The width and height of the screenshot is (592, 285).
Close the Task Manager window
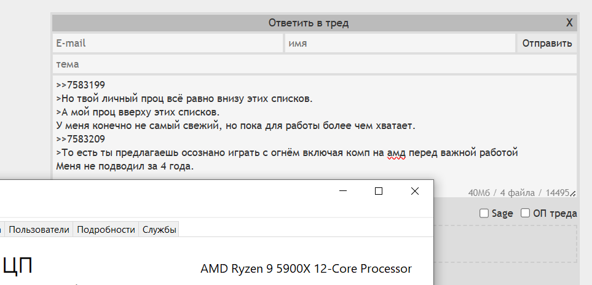click(415, 191)
